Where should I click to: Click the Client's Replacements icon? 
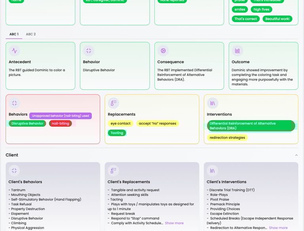pos(113,171)
